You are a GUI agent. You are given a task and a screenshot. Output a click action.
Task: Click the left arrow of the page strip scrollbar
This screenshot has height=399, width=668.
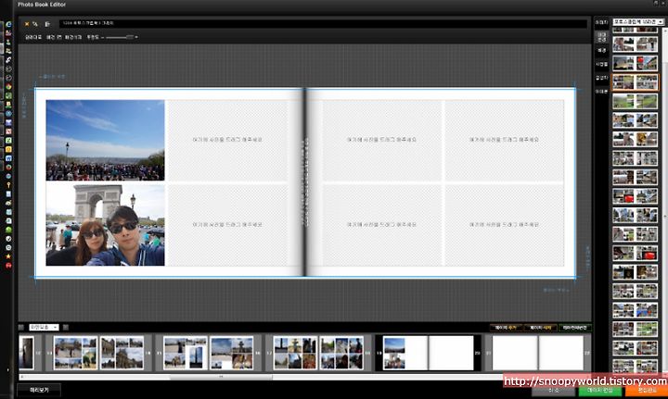tap(21, 377)
